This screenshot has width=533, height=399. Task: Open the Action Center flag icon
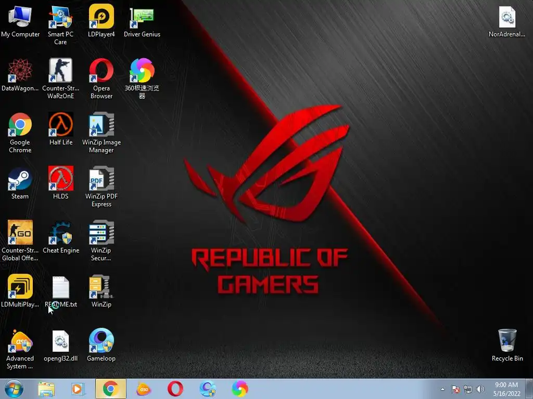[x=455, y=389]
